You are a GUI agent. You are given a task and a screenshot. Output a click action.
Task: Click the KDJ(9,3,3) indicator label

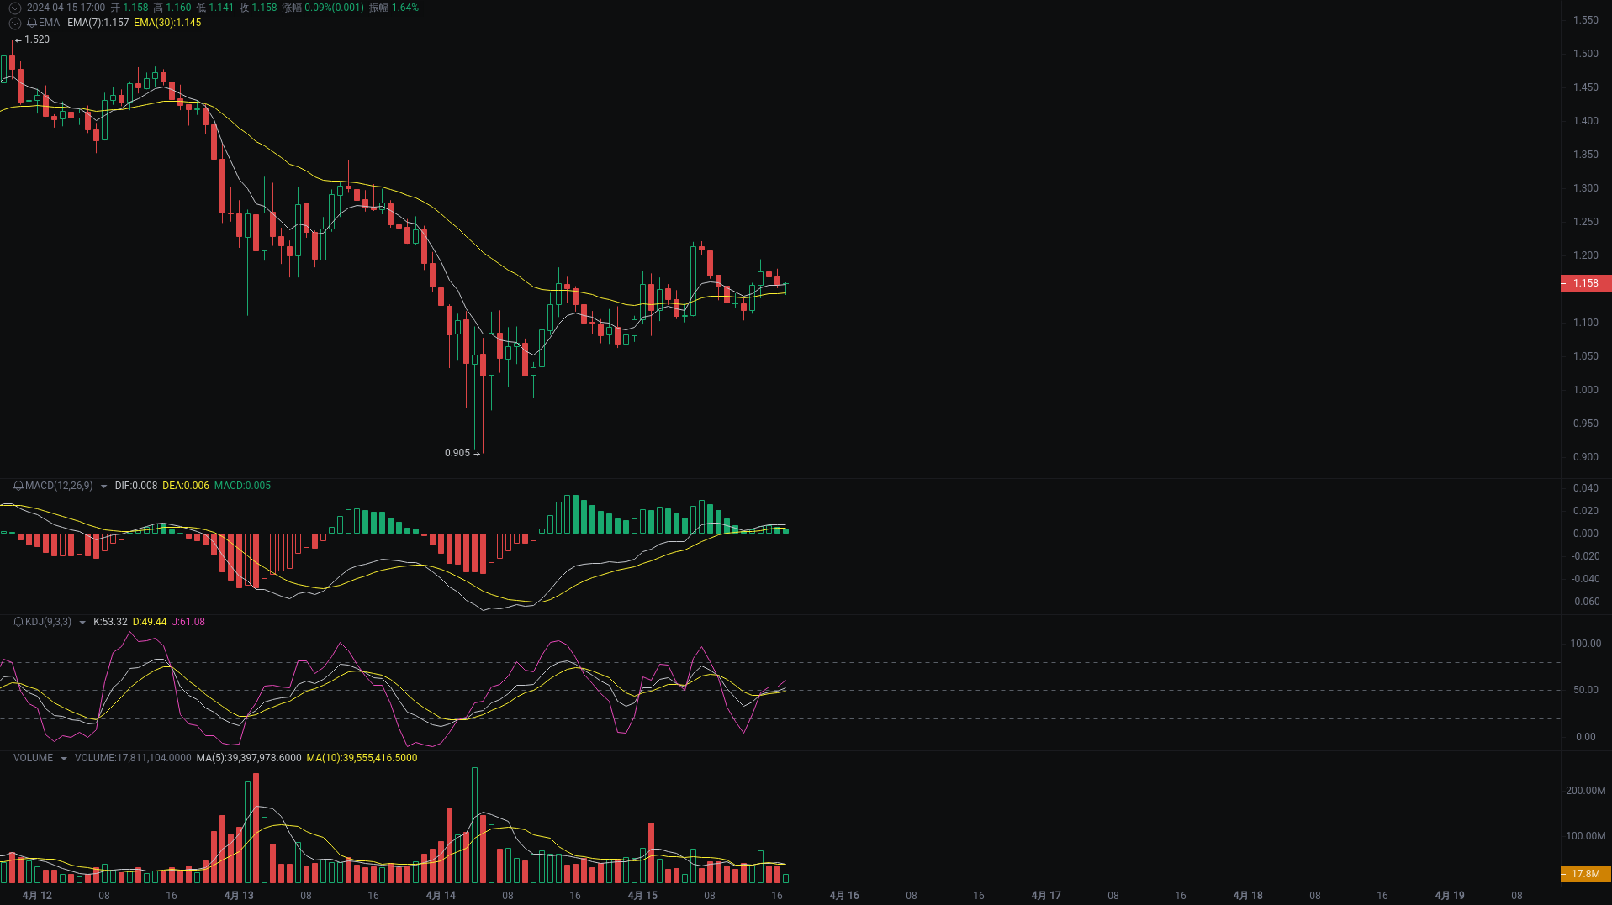pyautogui.click(x=46, y=622)
